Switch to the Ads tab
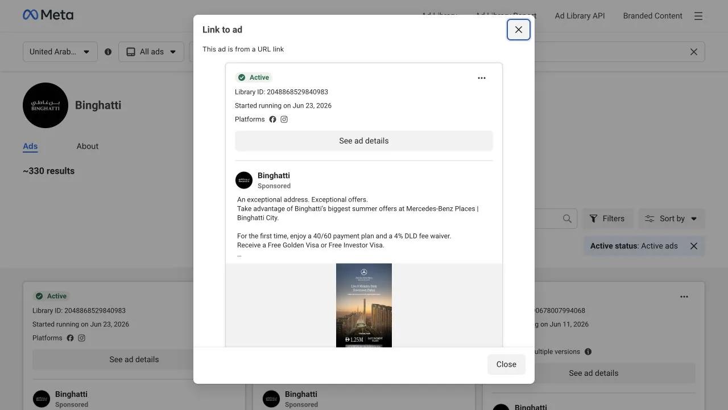The image size is (728, 410). pos(30,146)
